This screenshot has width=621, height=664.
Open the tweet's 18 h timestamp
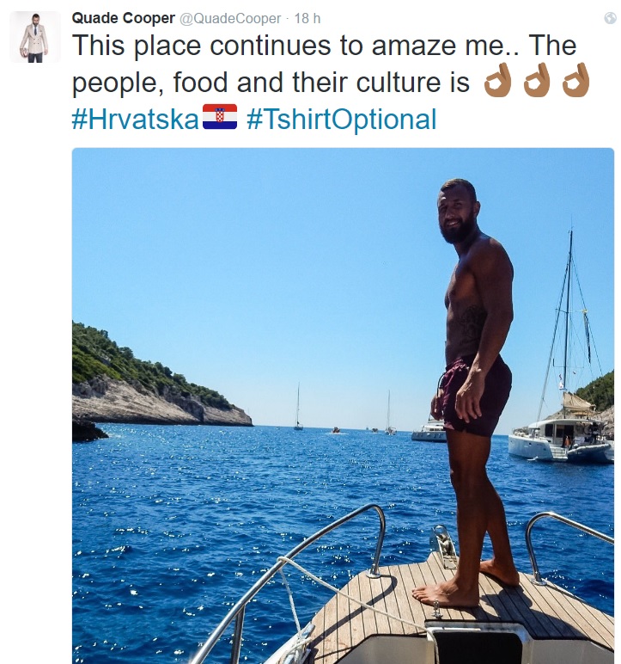pyautogui.click(x=307, y=19)
